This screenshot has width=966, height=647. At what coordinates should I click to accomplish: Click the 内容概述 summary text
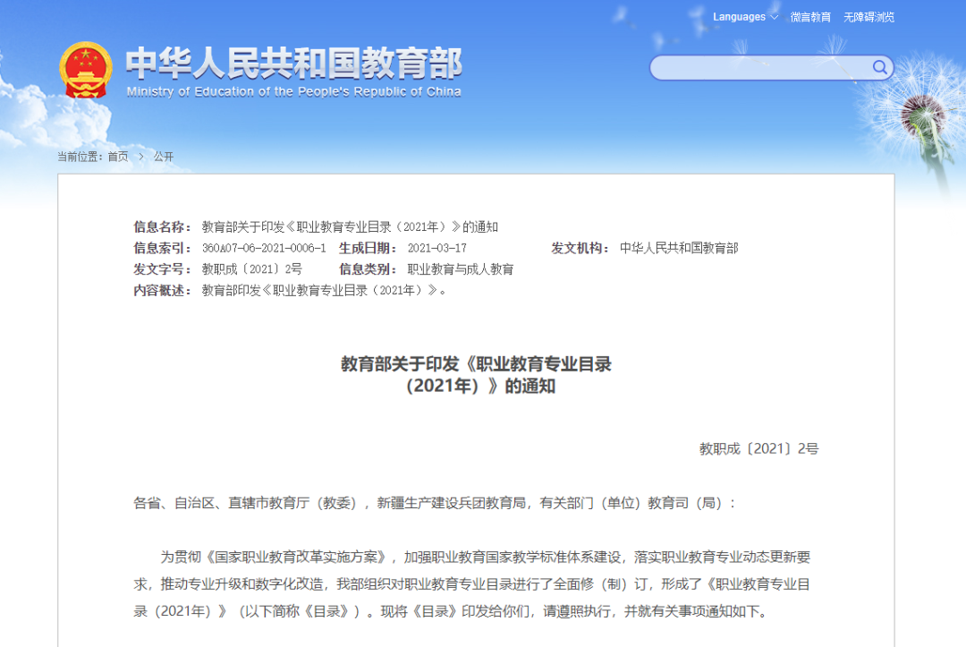[324, 290]
